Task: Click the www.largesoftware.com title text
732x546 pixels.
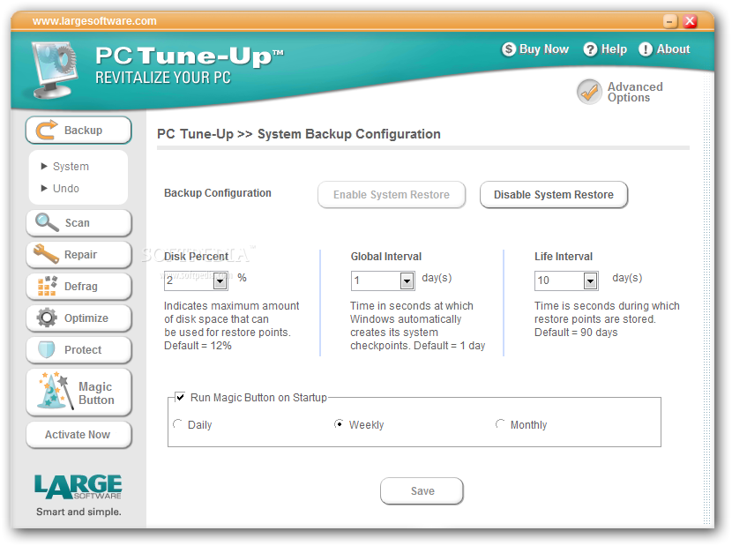Action: 94,21
